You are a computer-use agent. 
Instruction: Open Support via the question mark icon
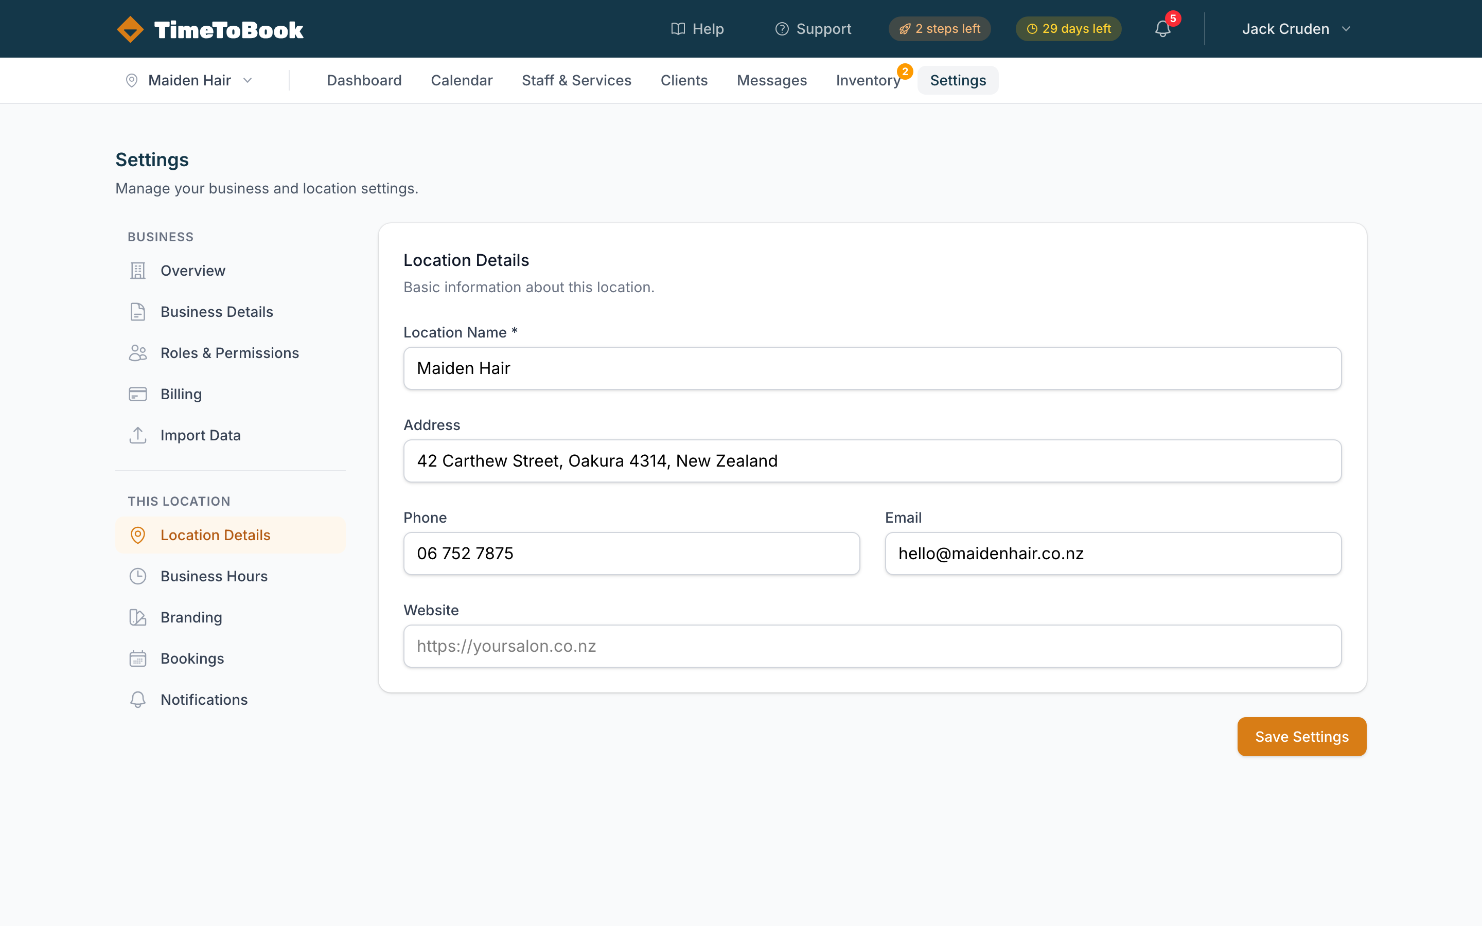click(x=782, y=29)
